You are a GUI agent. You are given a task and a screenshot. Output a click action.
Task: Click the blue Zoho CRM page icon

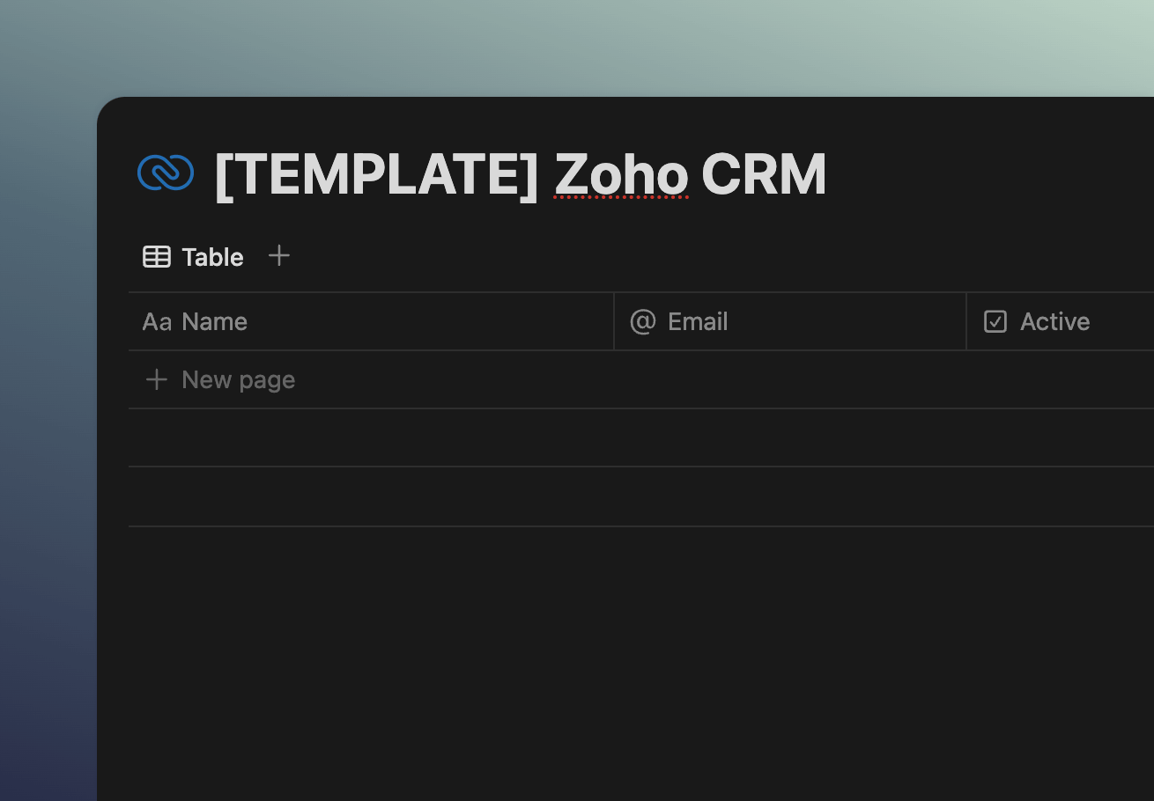tap(166, 173)
